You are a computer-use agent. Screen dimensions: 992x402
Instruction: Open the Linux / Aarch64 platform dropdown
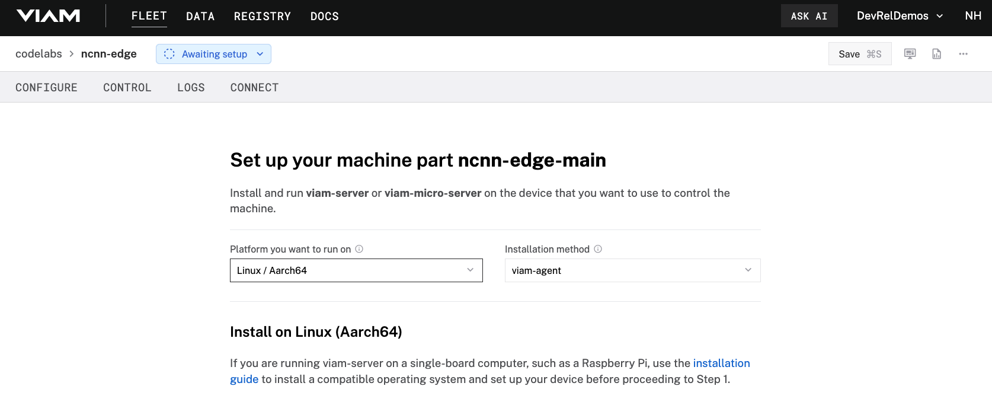pos(356,270)
